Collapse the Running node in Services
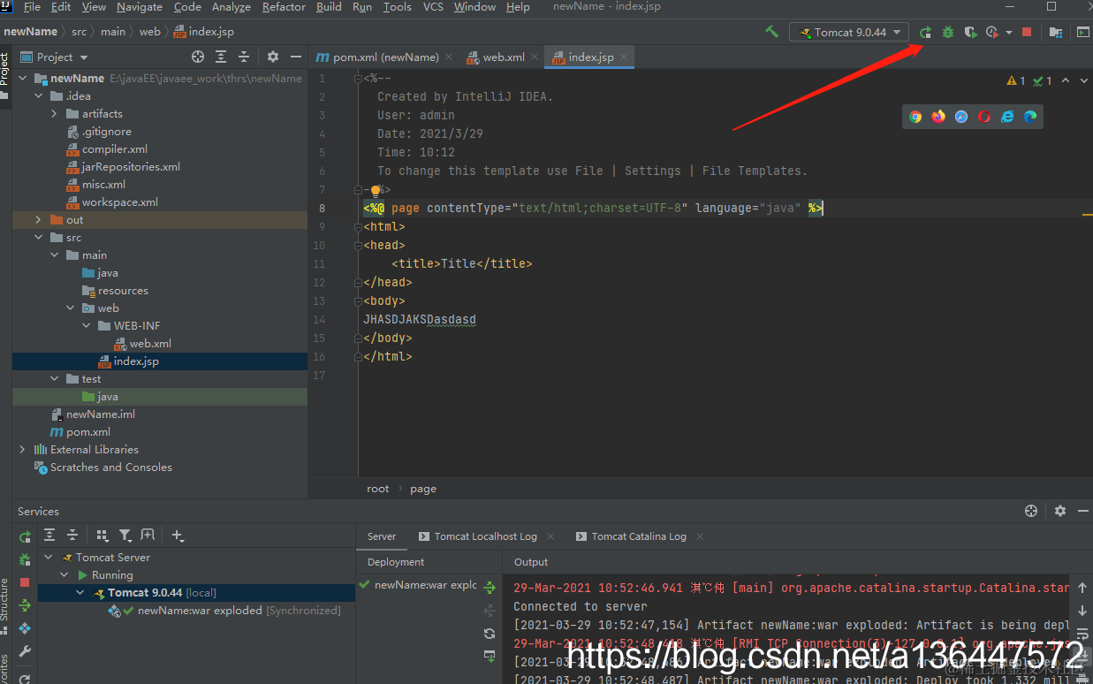 65,575
